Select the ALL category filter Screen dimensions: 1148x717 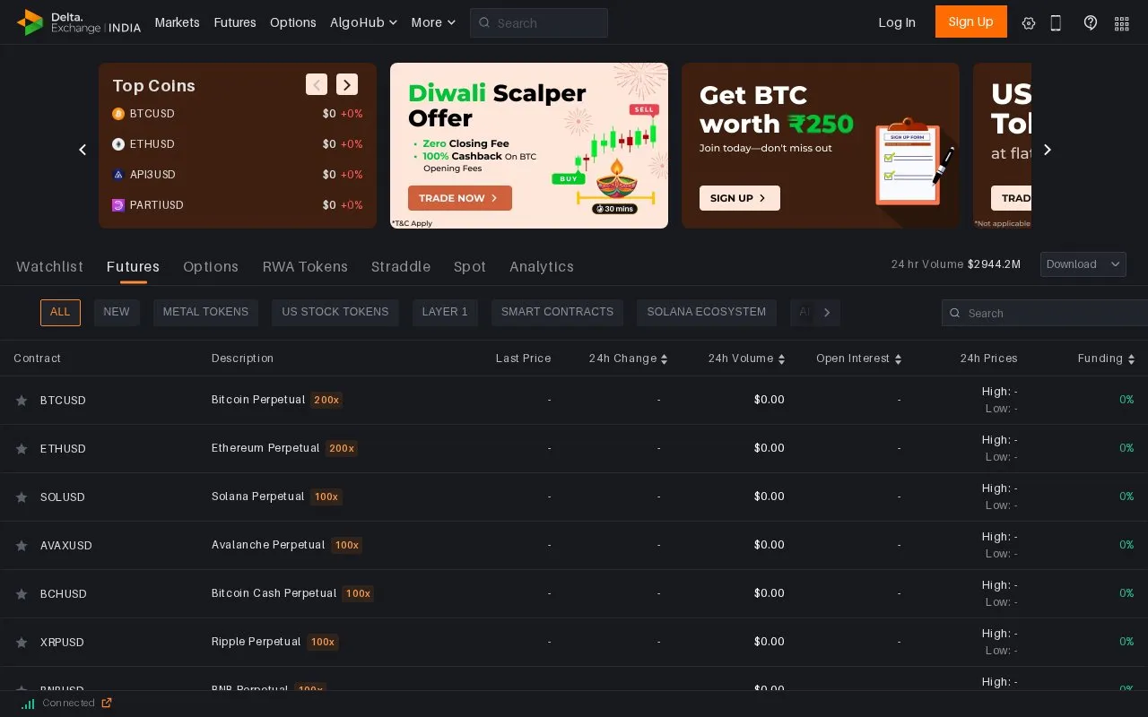60,313
